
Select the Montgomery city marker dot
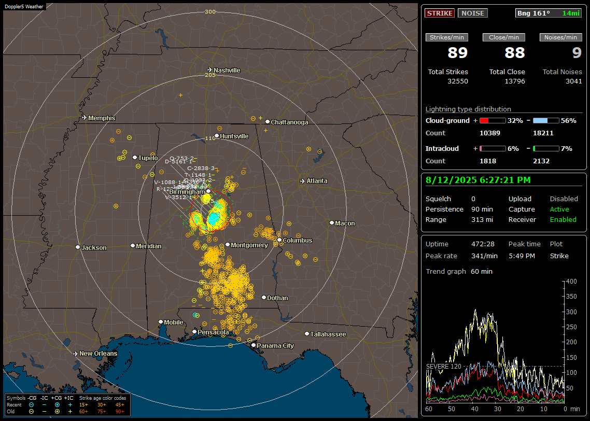point(228,245)
